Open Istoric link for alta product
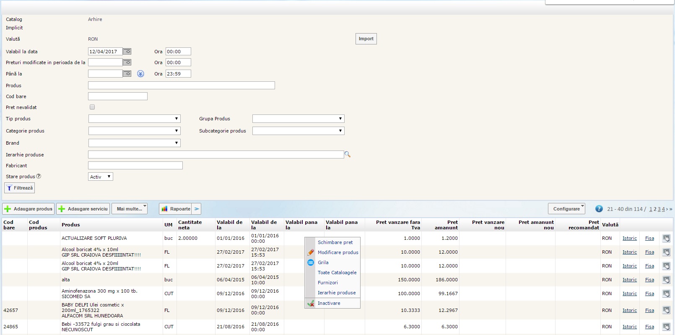This screenshot has width=675, height=335. click(629, 280)
